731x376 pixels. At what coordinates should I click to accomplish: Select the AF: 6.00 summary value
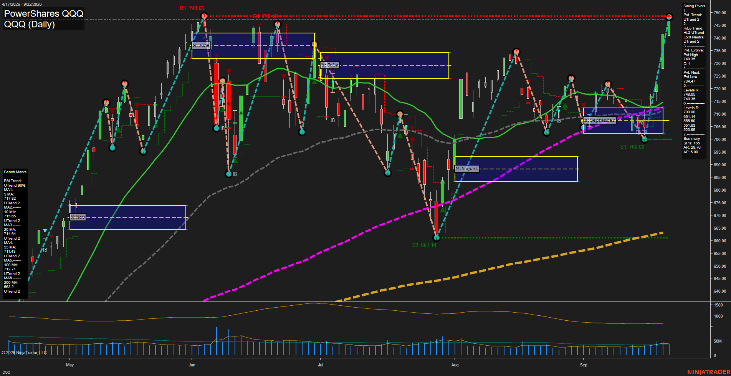pyautogui.click(x=691, y=152)
